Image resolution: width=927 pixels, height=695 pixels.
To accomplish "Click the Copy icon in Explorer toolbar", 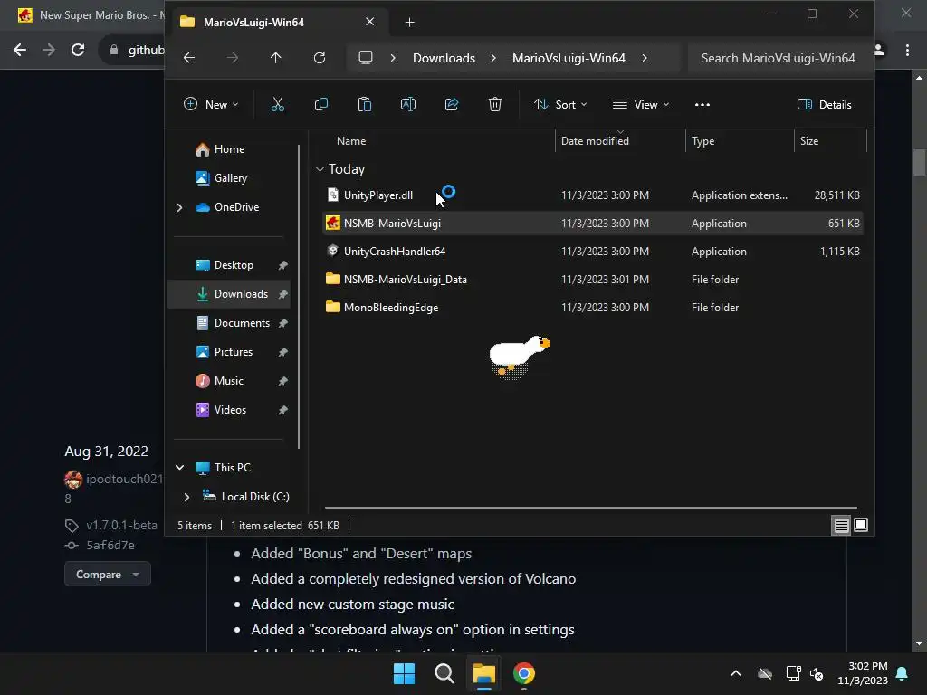I will point(321,105).
